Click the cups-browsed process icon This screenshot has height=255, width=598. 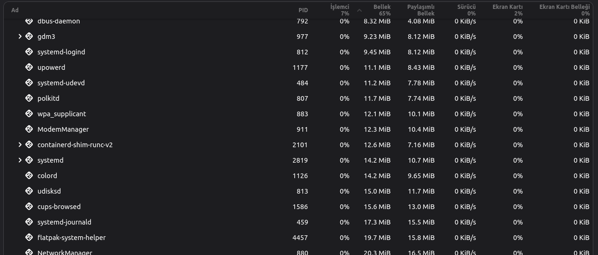29,207
